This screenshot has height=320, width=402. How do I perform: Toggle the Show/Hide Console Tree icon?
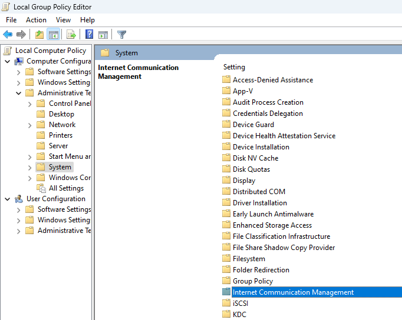[x=53, y=34]
